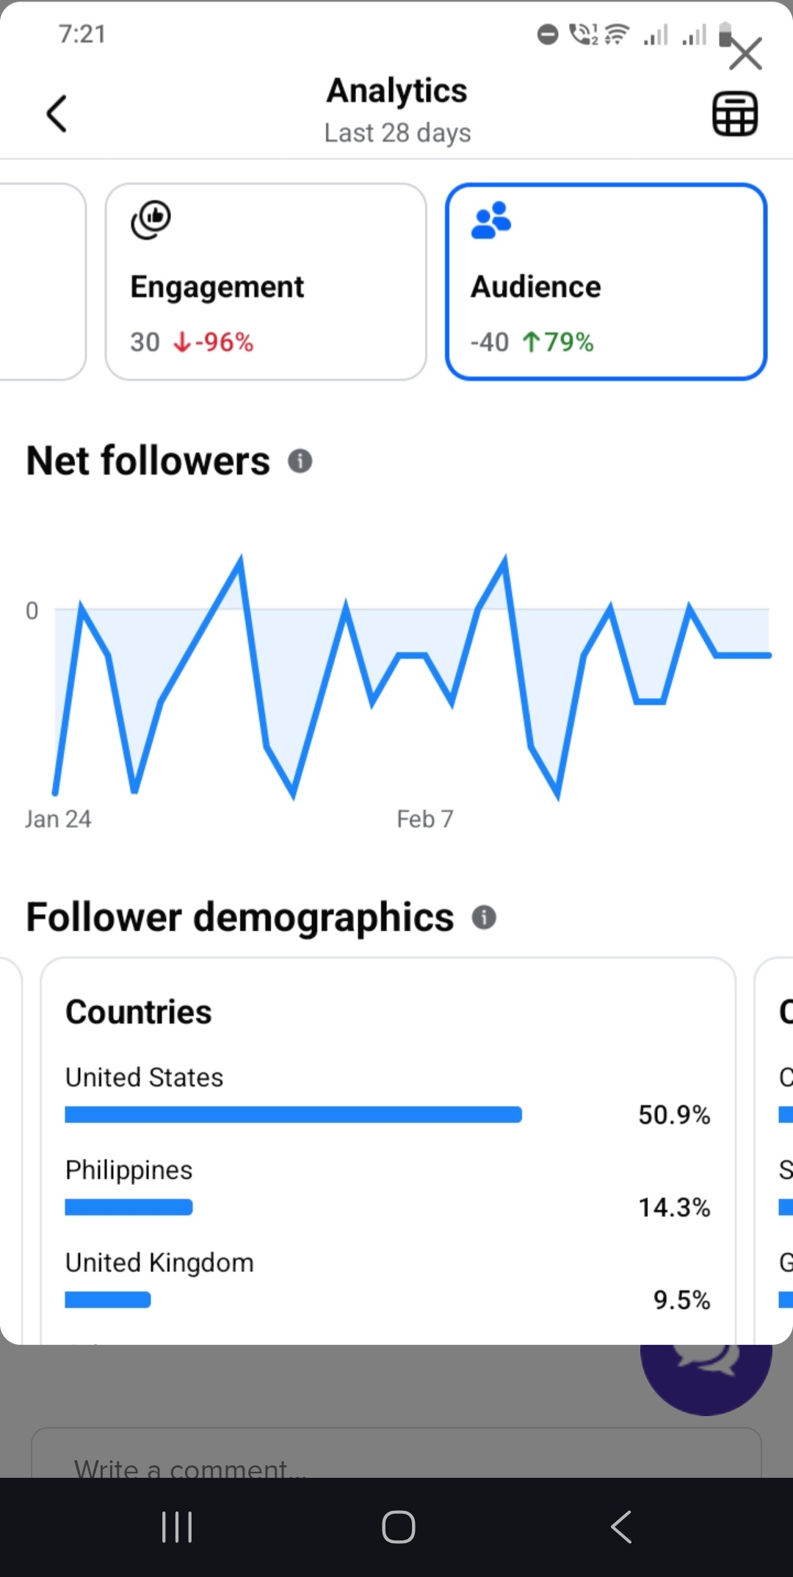Tap the back arrow beside Analytics
This screenshot has height=1577, width=793.
pos(57,114)
